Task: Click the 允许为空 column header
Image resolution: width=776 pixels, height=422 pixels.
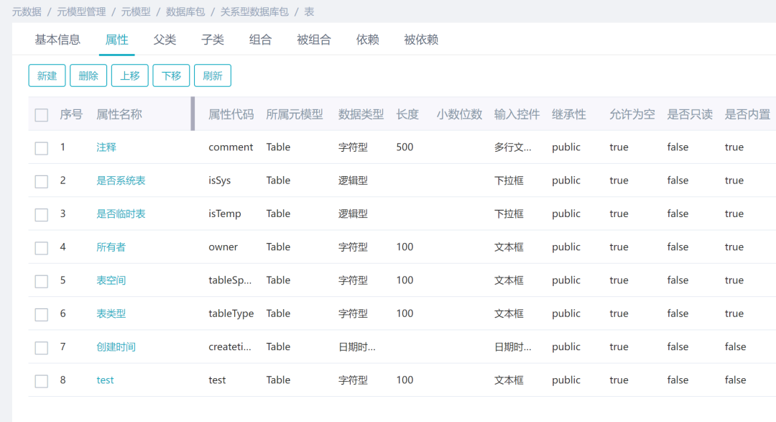Action: (632, 114)
